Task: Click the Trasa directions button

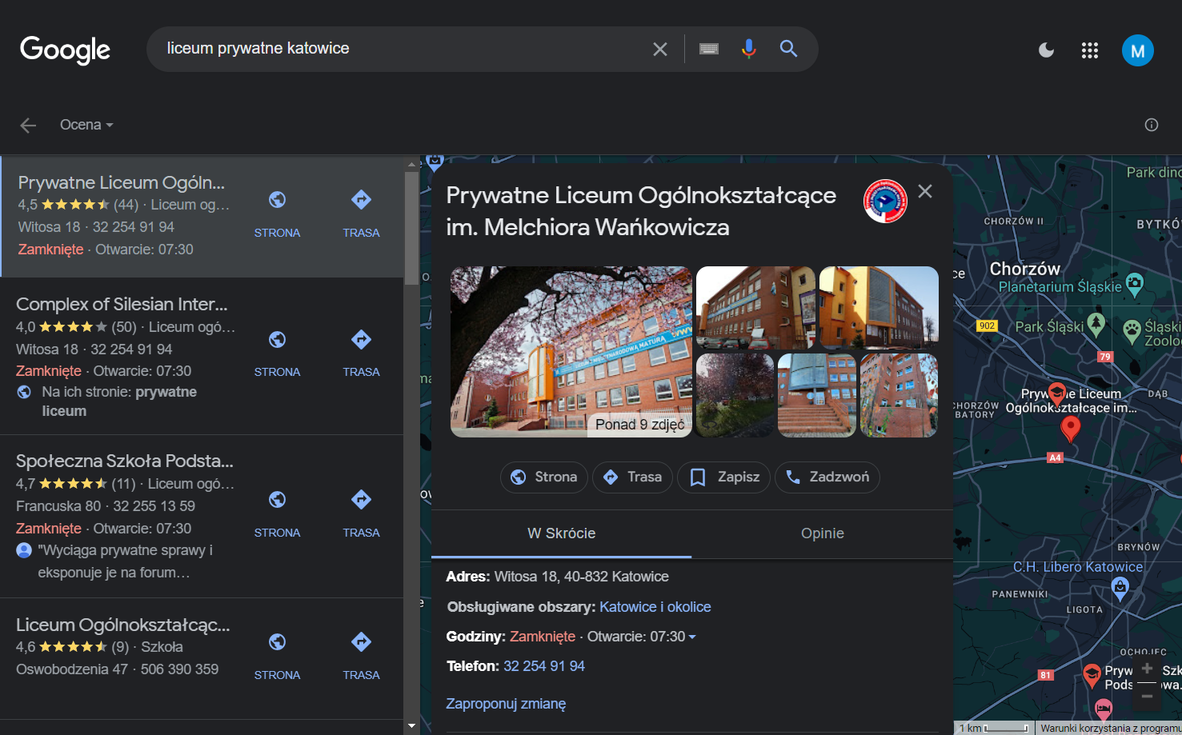Action: click(632, 477)
